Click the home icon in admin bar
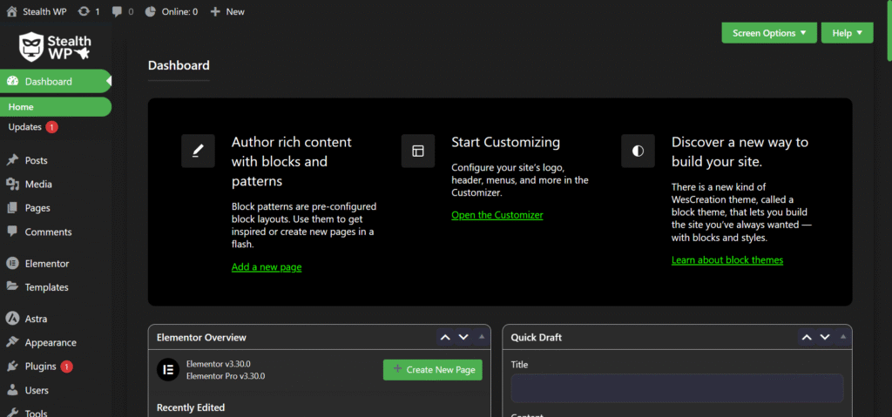Viewport: 892px width, 417px height. coord(11,11)
